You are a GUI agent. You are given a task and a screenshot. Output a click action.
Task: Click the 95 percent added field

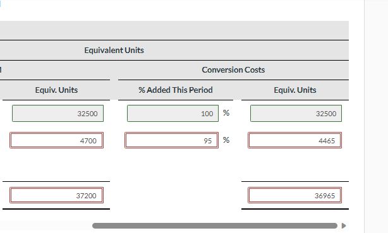click(171, 140)
